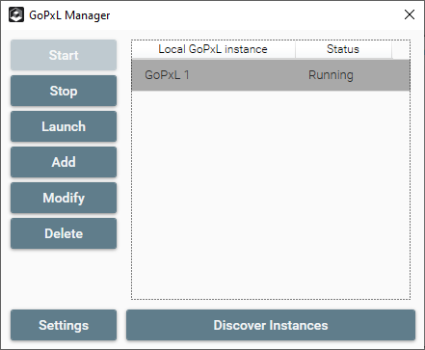This screenshot has height=350, width=425.
Task: Click divider between instance and Status headers
Action: pos(295,49)
